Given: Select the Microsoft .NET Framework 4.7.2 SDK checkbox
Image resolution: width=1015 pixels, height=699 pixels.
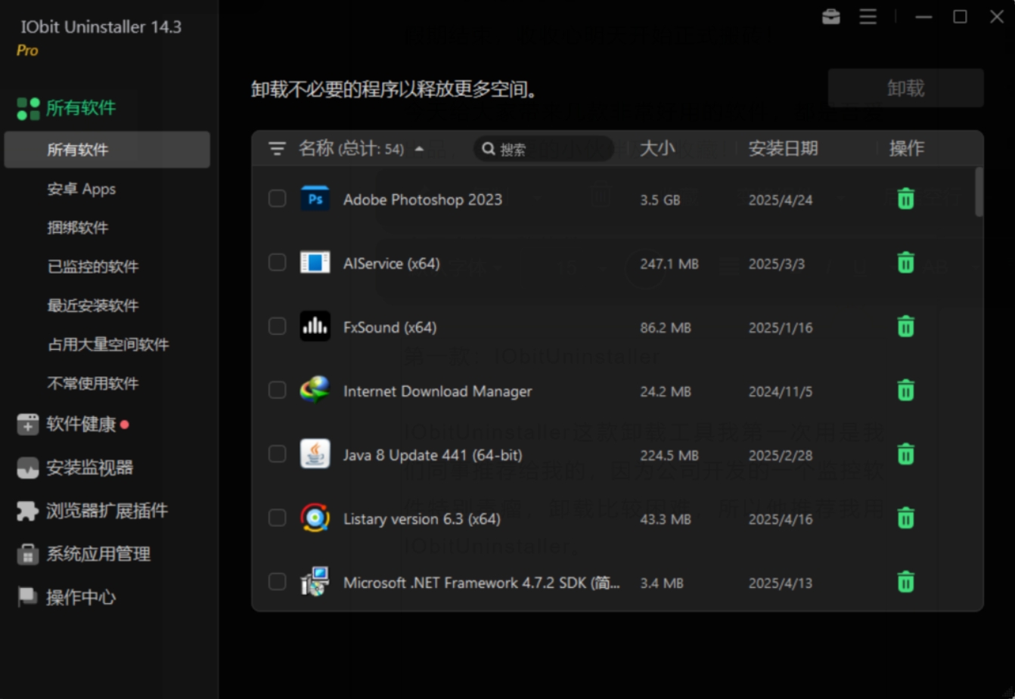Looking at the screenshot, I should click(278, 581).
